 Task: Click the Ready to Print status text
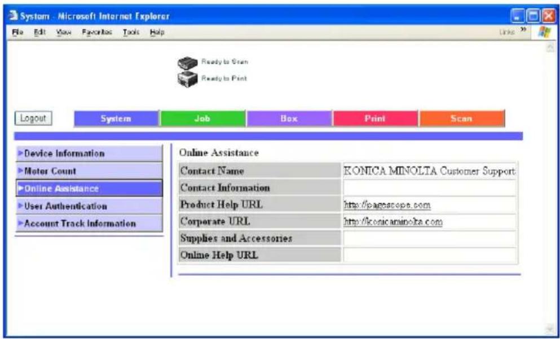(224, 78)
